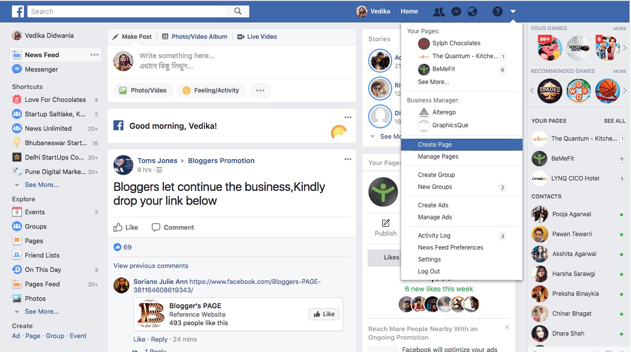The height and width of the screenshot is (352, 631).
Task: Click next arrow in Recommended Games
Action: coord(625,91)
